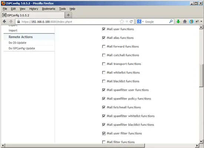Screen dimensions: 204x148
Task: Uncheck Mail spamfilter whitelist functions
Action: tap(104, 116)
